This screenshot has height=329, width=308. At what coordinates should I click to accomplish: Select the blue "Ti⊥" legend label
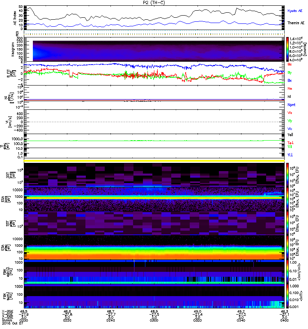[x=290, y=155]
